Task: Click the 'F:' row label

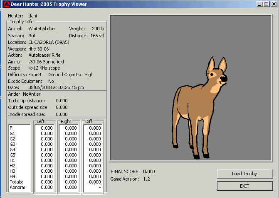Action: (12, 128)
